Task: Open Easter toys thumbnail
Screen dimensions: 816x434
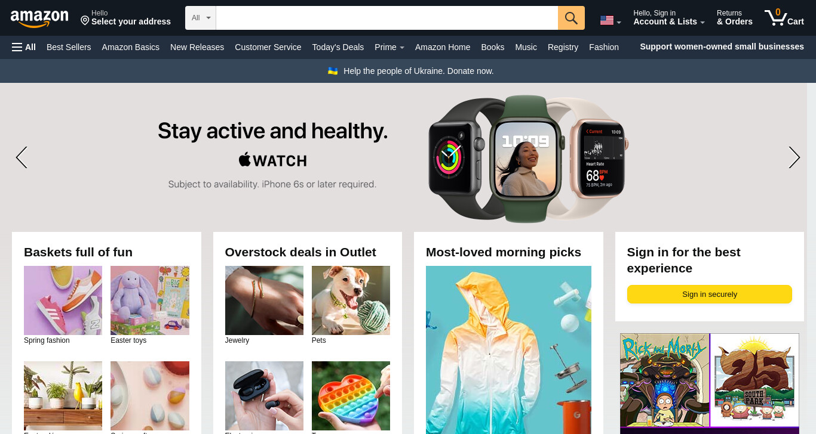Action: point(150,300)
